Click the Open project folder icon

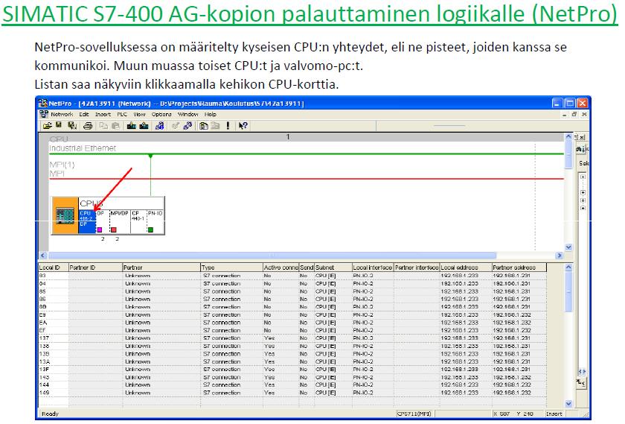[48, 126]
